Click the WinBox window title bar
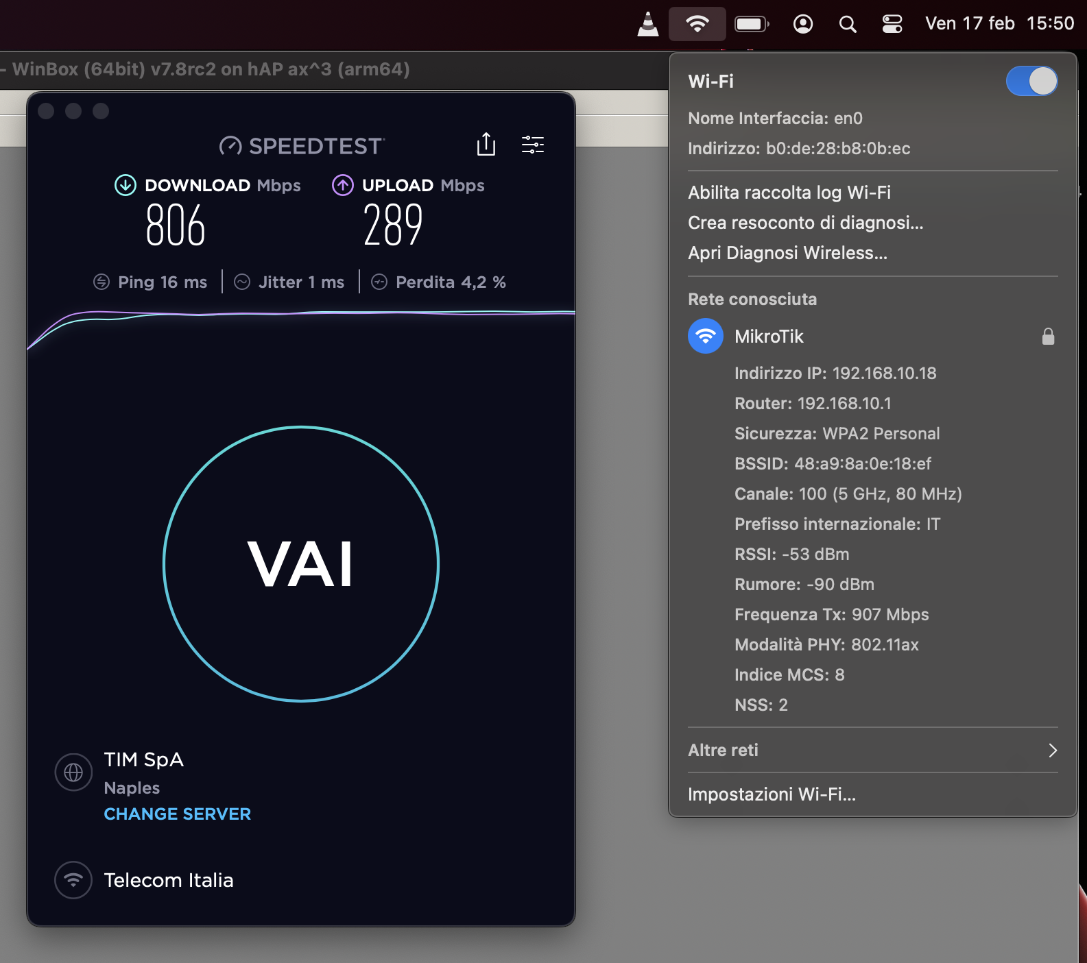Image resolution: width=1087 pixels, height=963 pixels. tap(334, 69)
